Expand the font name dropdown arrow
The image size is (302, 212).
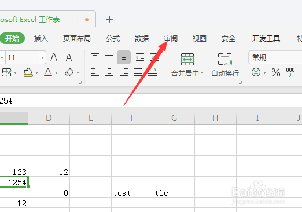point(2,57)
